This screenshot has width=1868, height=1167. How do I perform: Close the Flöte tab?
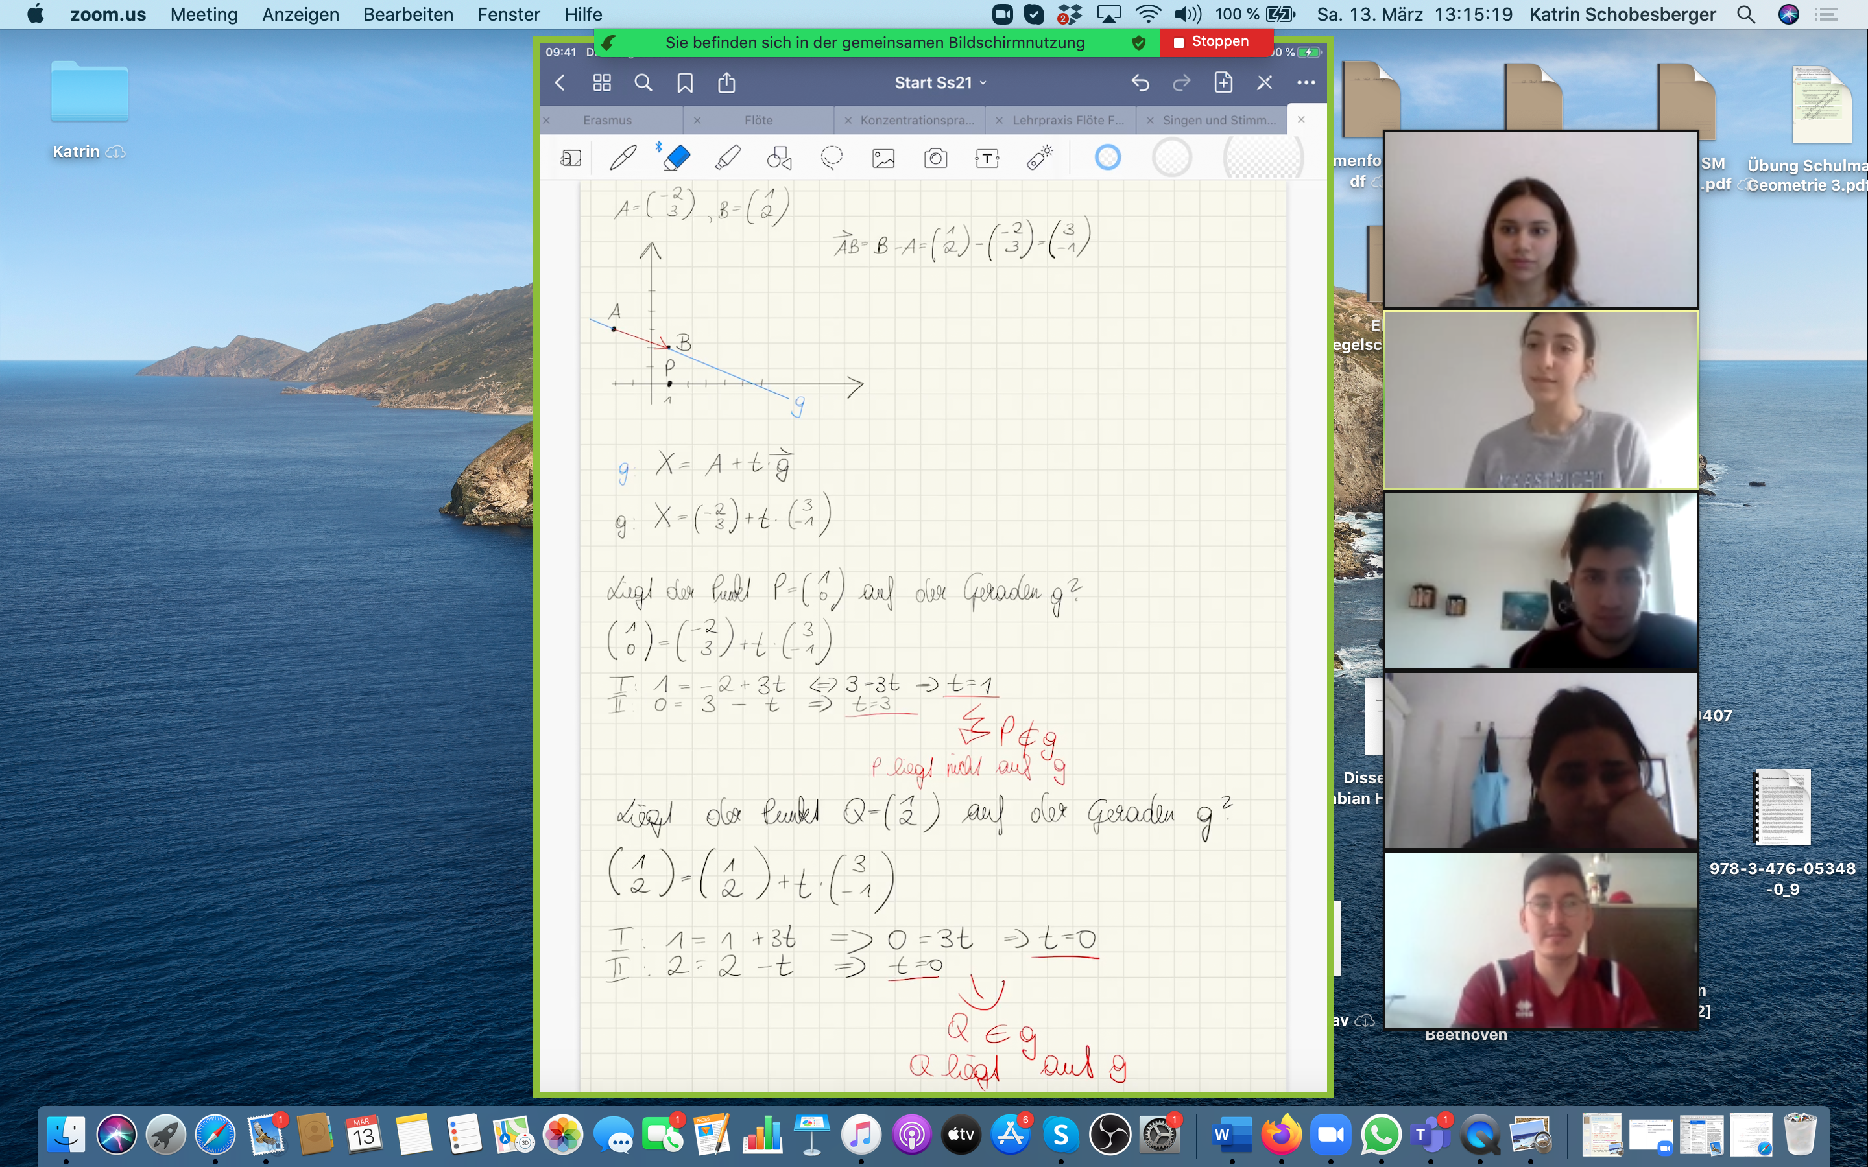click(697, 121)
